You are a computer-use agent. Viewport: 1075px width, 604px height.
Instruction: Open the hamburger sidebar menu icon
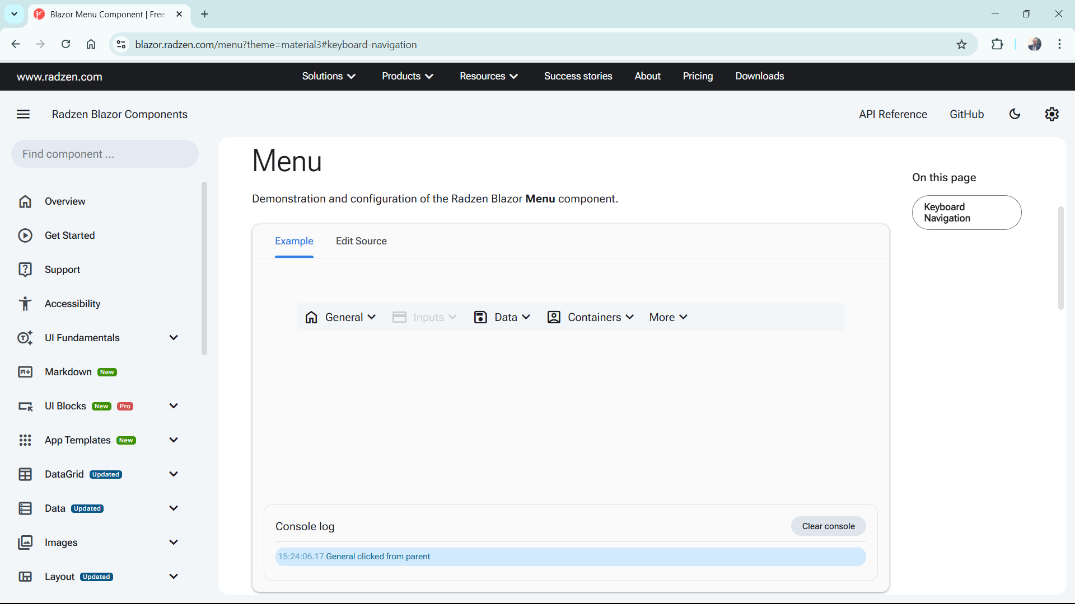23,114
